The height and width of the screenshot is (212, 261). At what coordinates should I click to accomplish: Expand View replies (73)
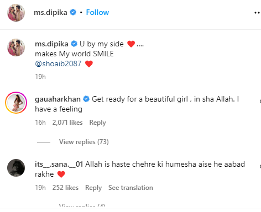[84, 142]
